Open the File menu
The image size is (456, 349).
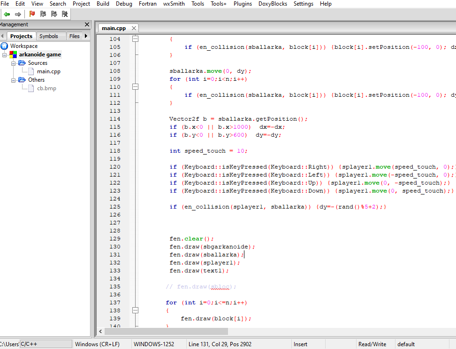click(x=5, y=4)
